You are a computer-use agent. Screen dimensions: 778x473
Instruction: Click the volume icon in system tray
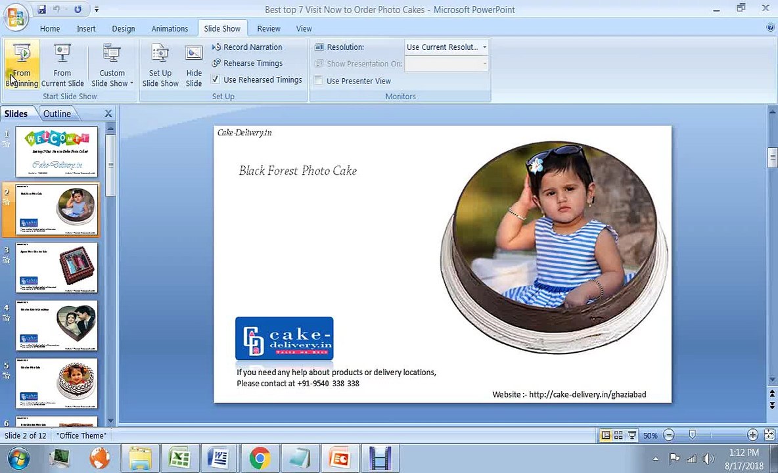(x=708, y=459)
